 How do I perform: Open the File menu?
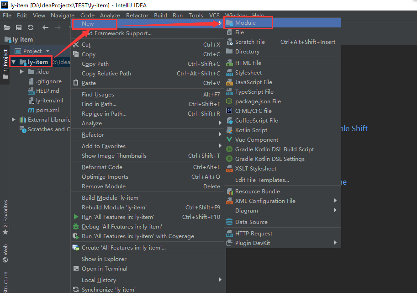tap(7, 16)
